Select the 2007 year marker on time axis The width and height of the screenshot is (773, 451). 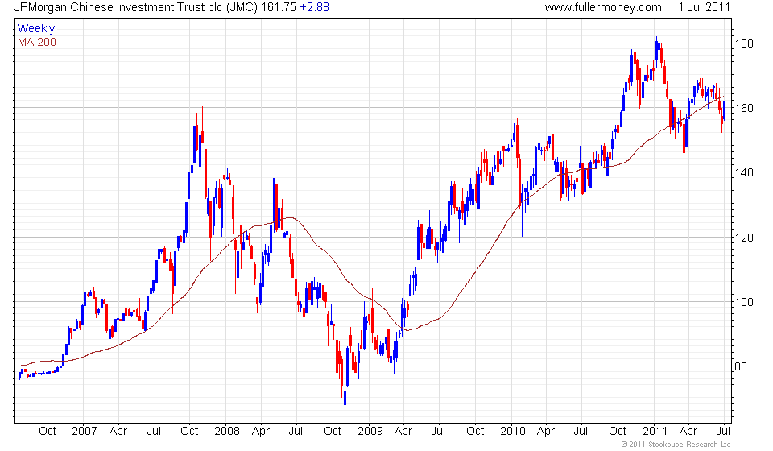pyautogui.click(x=85, y=432)
